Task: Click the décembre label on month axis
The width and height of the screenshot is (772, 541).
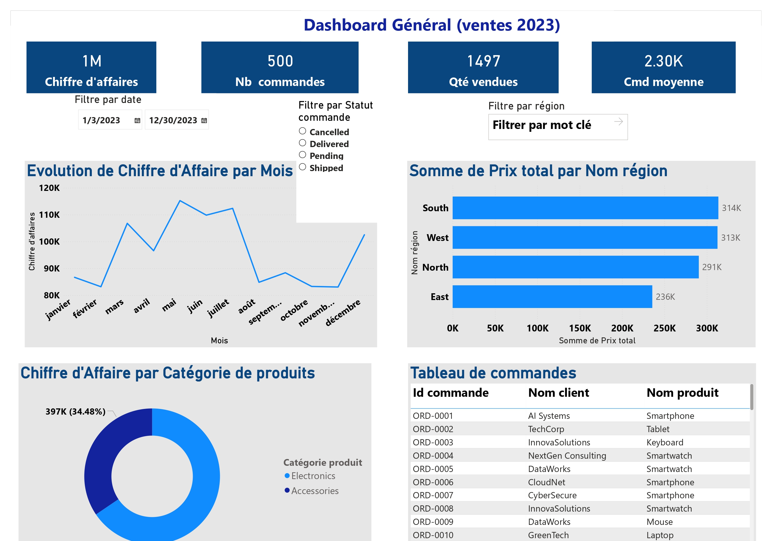Action: pyautogui.click(x=343, y=312)
